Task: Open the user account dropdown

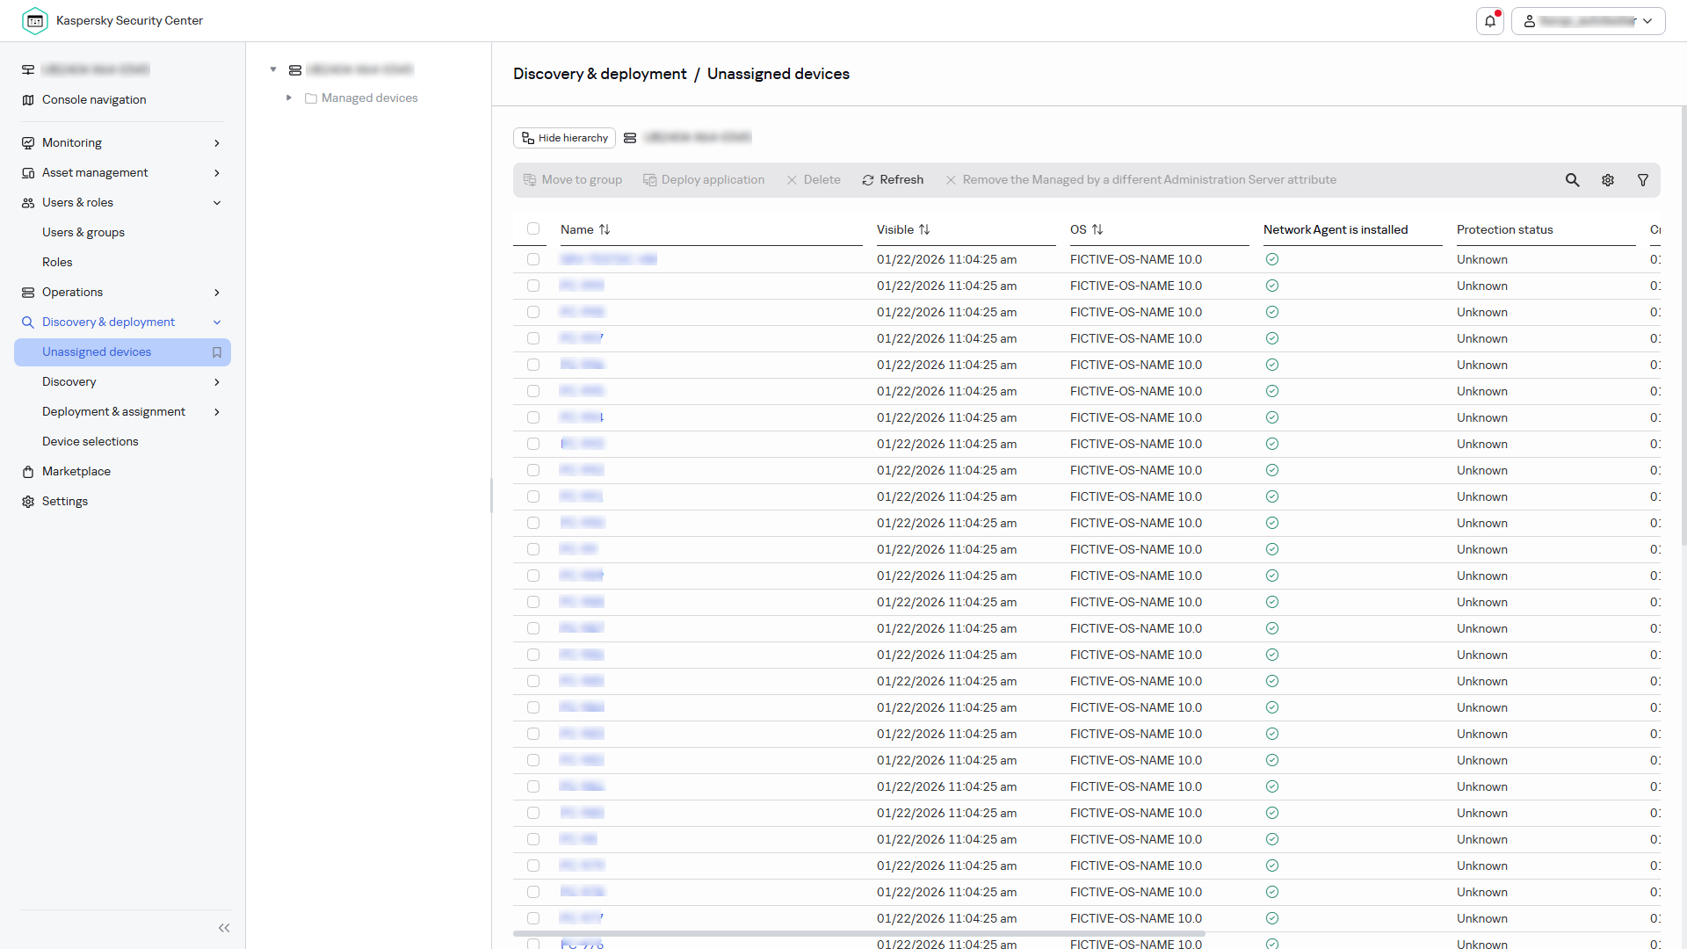Action: tap(1588, 21)
